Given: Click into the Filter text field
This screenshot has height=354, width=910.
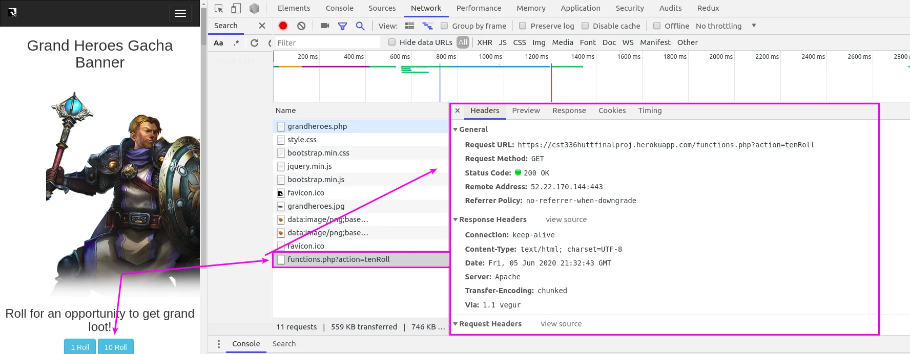Looking at the screenshot, I should pos(328,42).
